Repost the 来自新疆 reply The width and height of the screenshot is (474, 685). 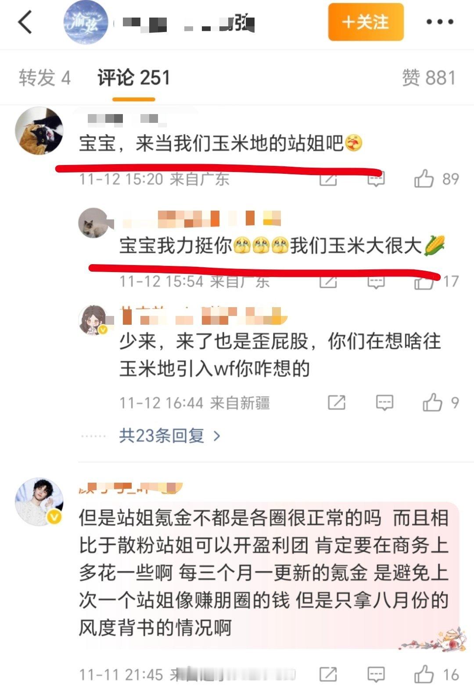(337, 402)
